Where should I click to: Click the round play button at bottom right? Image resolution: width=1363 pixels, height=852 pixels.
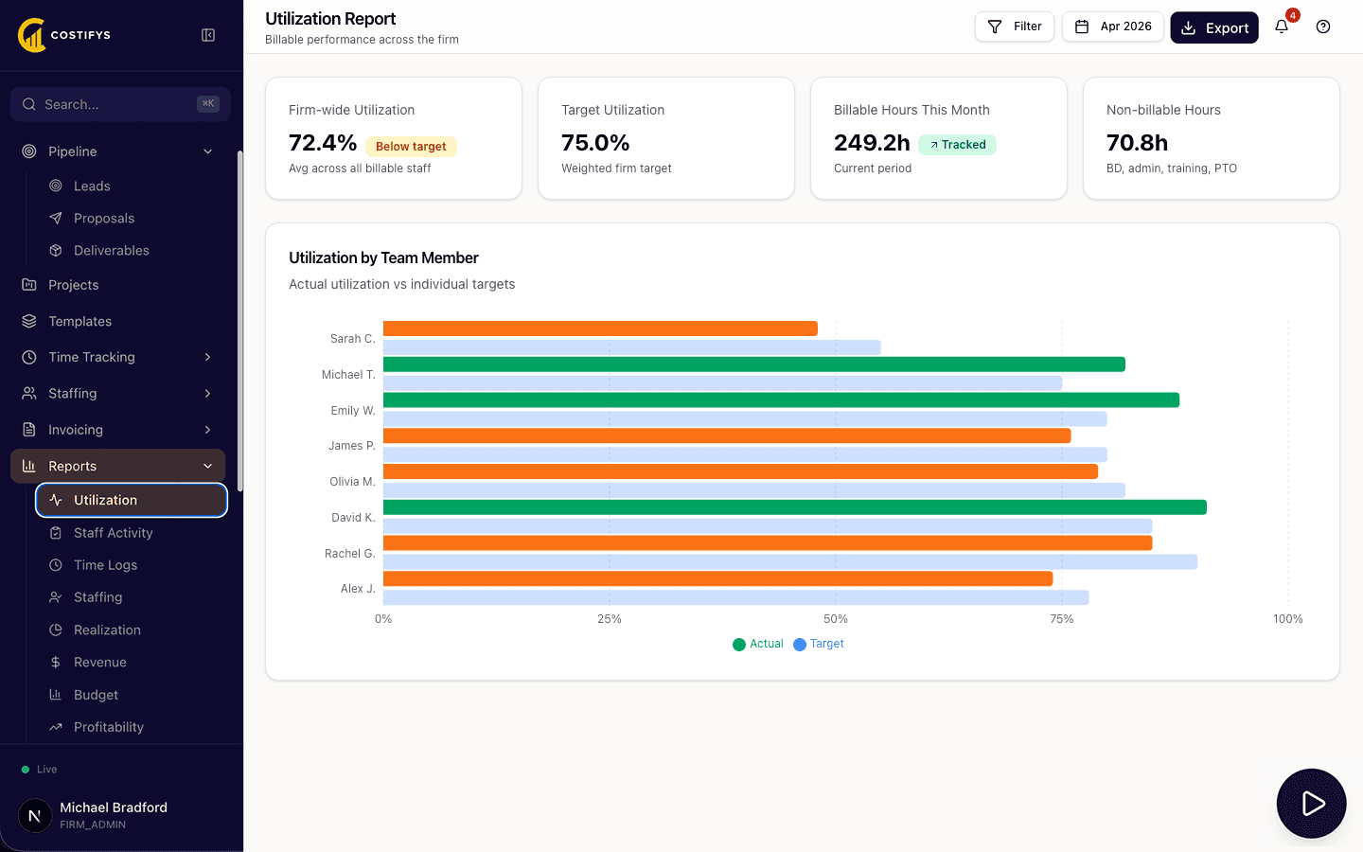[1311, 804]
